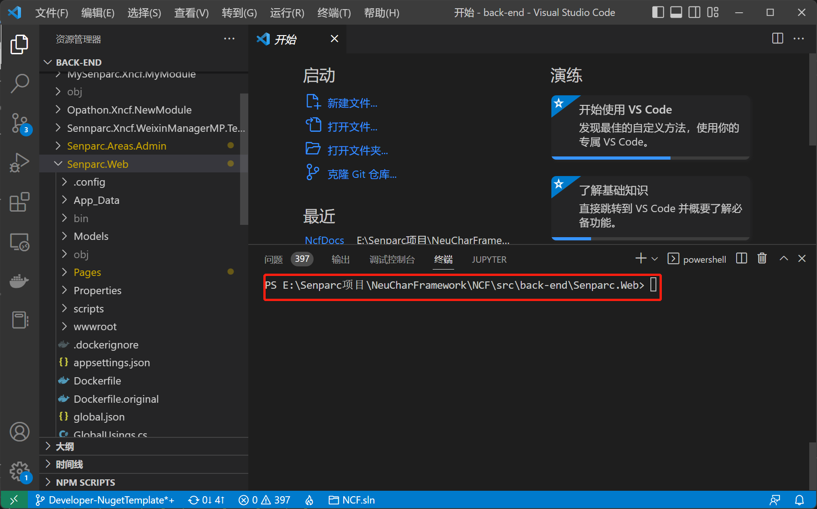Open the 文件(F) menu
This screenshot has height=509, width=817.
pos(52,13)
